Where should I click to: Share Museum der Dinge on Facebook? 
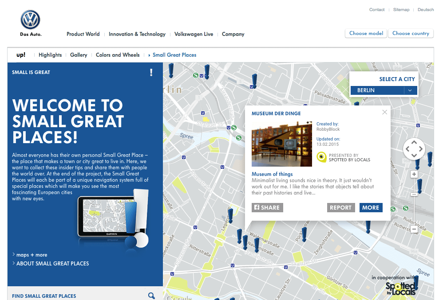coord(267,207)
